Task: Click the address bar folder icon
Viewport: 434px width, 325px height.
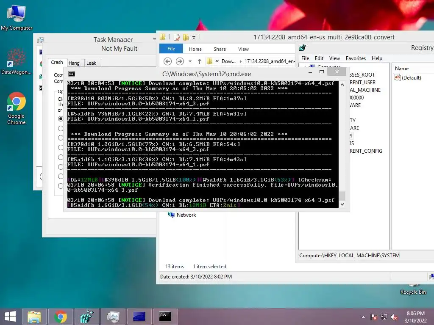Action: [x=210, y=61]
